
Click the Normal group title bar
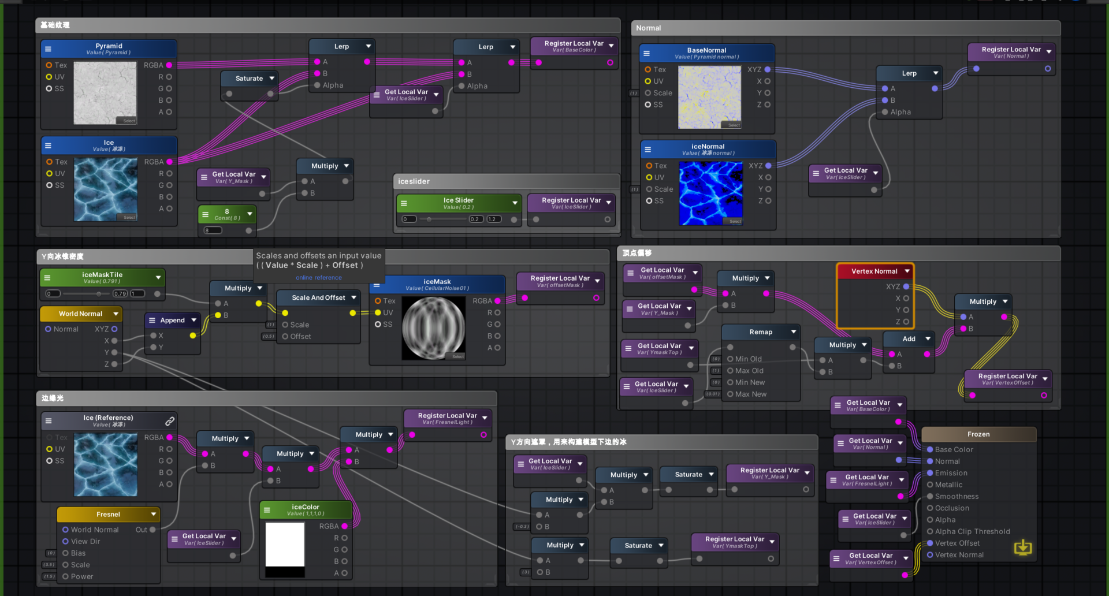tap(846, 28)
